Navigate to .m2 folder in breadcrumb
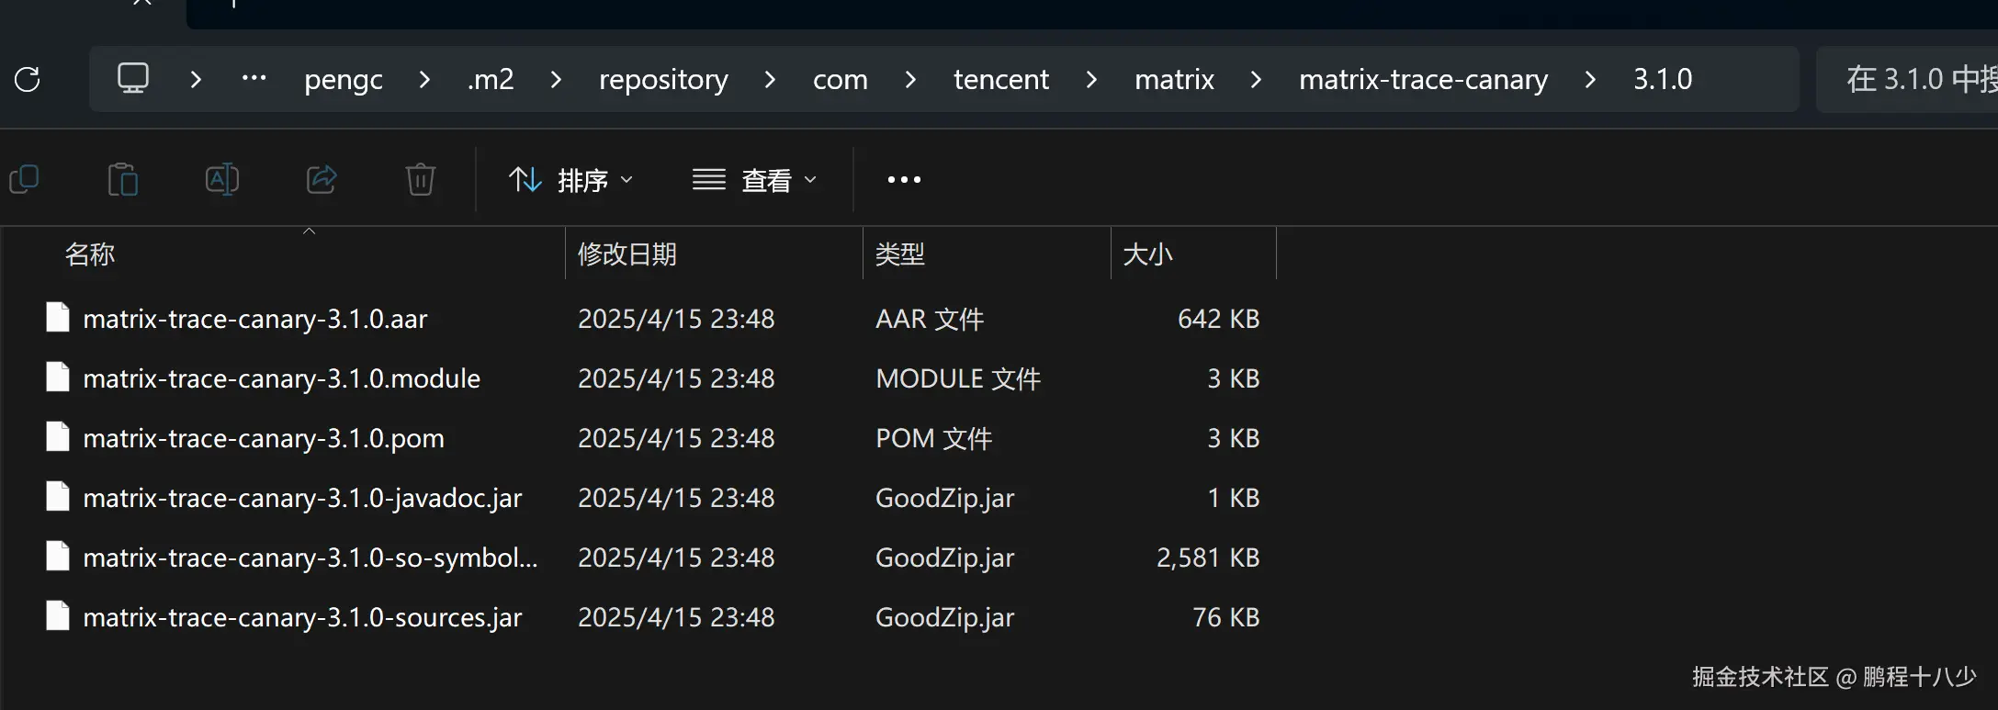Viewport: 1998px width, 710px height. pyautogui.click(x=491, y=80)
